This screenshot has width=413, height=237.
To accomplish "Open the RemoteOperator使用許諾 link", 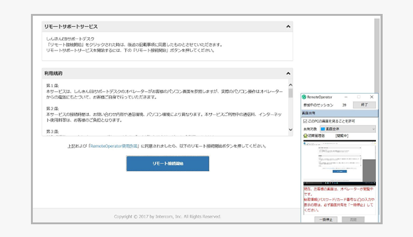I will pos(114,146).
